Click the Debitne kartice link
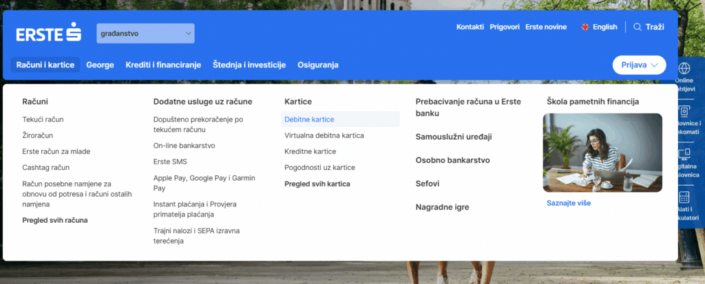Screen dimensions: 705x284 tap(309, 120)
